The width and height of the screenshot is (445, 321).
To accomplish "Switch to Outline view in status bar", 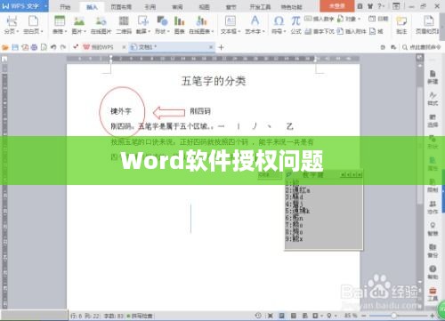I will [294, 316].
